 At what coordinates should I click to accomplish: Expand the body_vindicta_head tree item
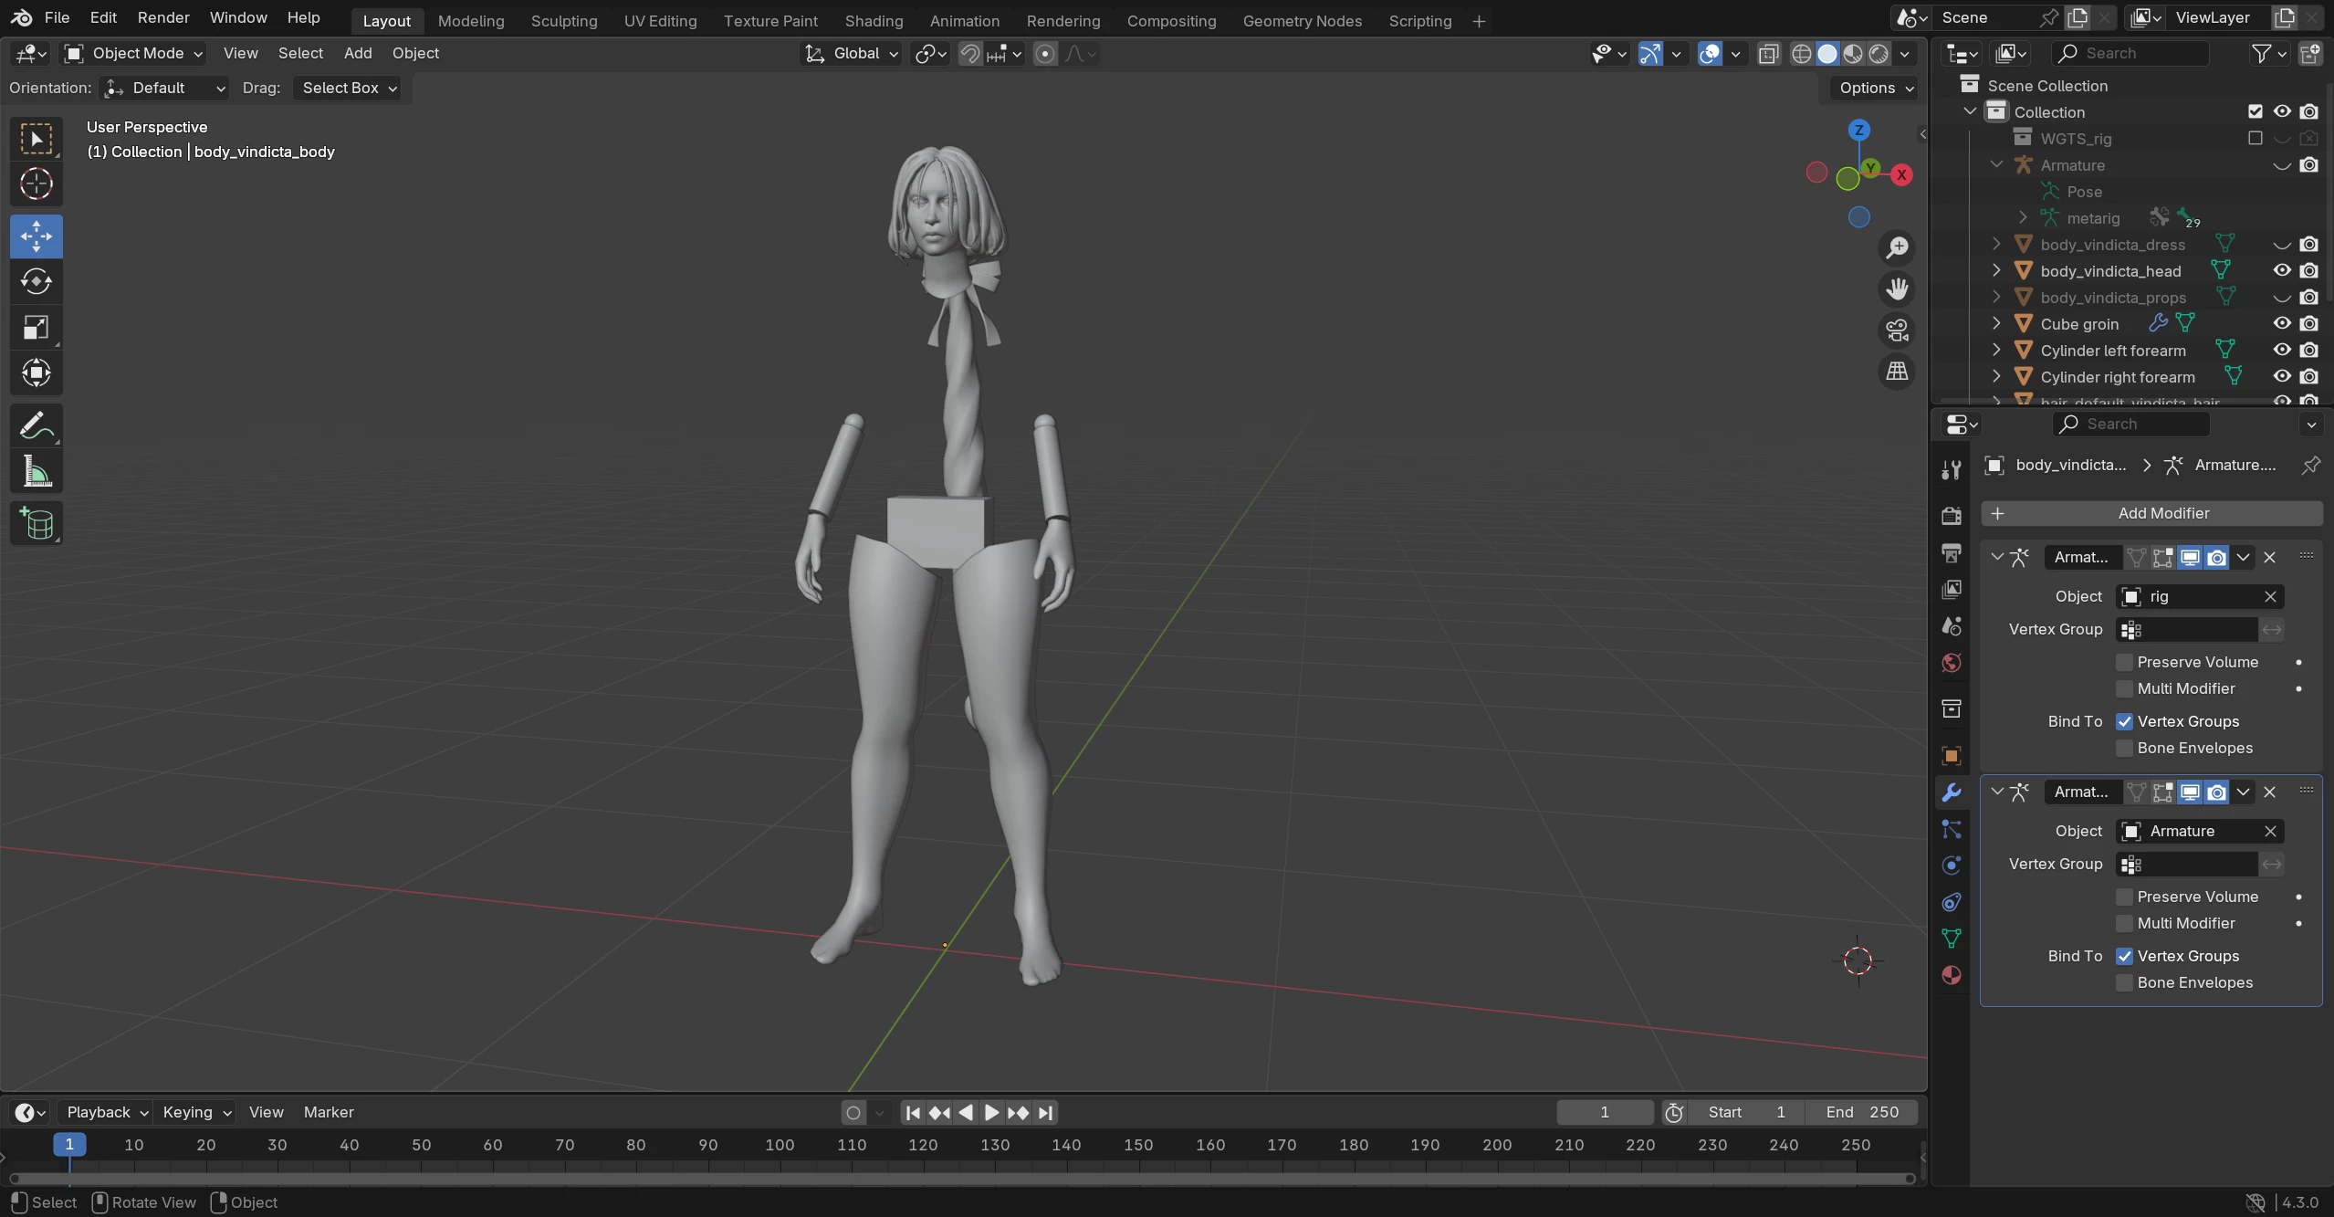click(1996, 271)
